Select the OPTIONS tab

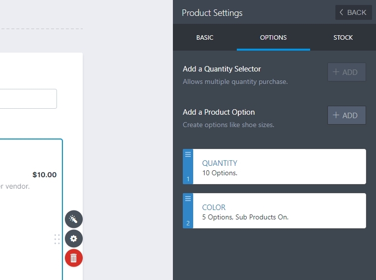273,38
